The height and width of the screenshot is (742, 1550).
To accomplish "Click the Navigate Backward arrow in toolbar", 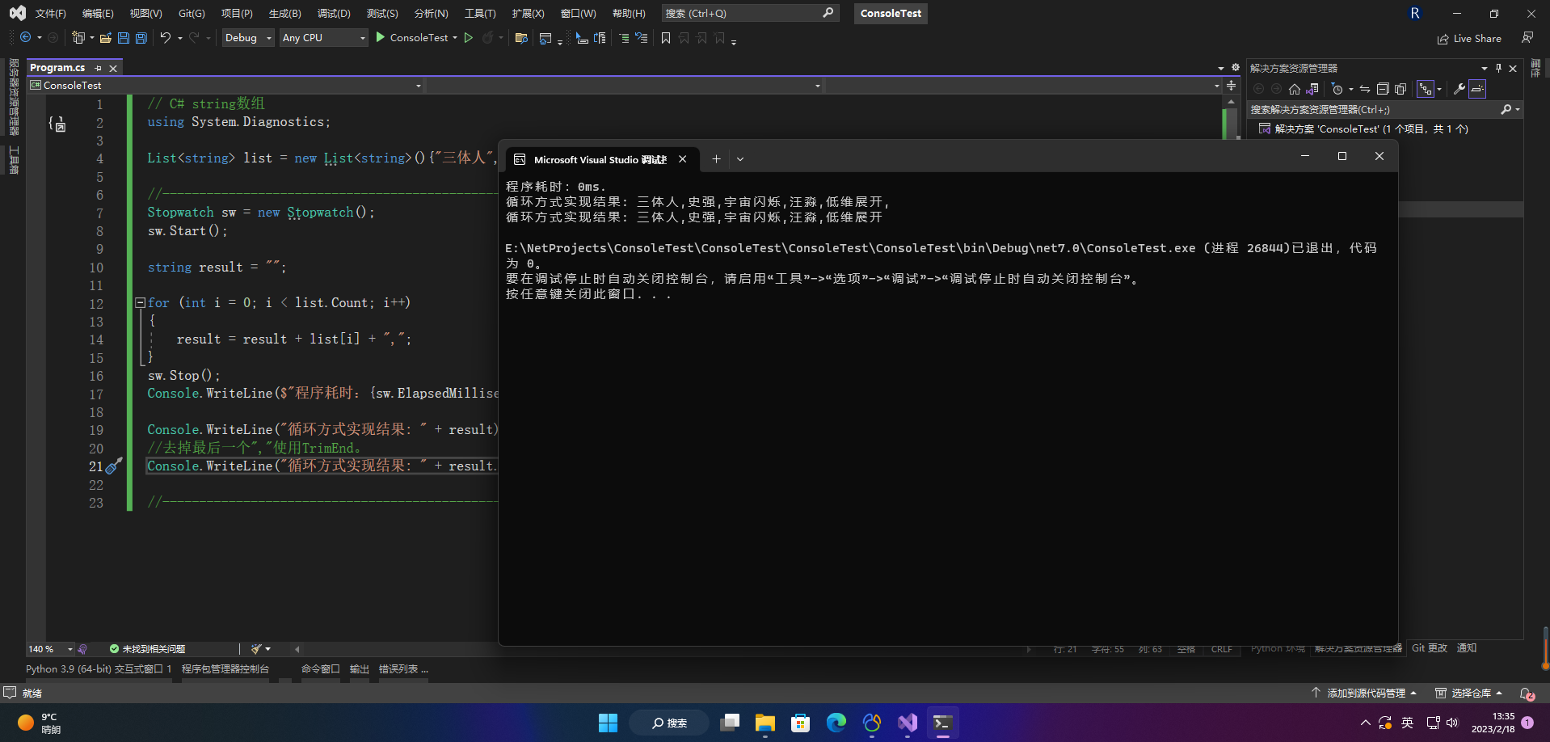I will (26, 37).
